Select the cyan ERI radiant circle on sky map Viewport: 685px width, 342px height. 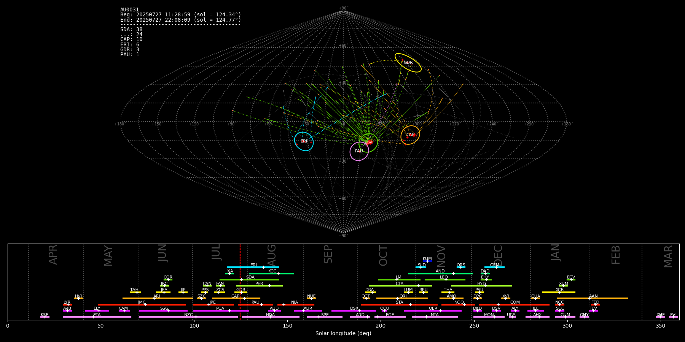point(304,141)
